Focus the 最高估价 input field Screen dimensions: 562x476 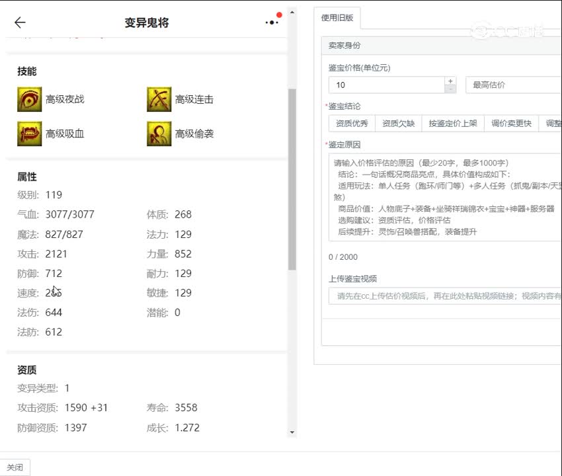[514, 85]
